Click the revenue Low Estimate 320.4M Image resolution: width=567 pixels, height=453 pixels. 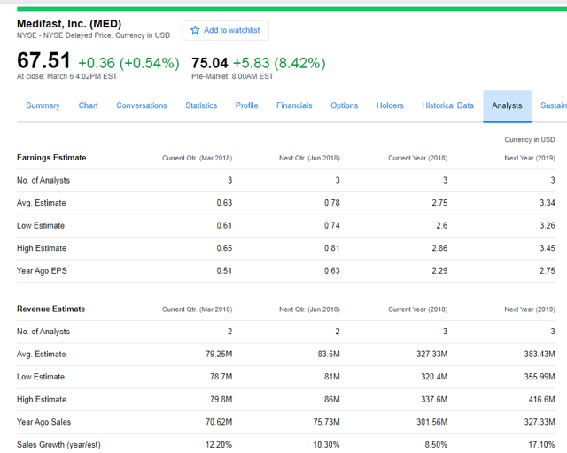click(x=434, y=377)
